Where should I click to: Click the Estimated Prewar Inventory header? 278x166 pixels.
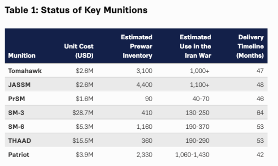pos(136,47)
